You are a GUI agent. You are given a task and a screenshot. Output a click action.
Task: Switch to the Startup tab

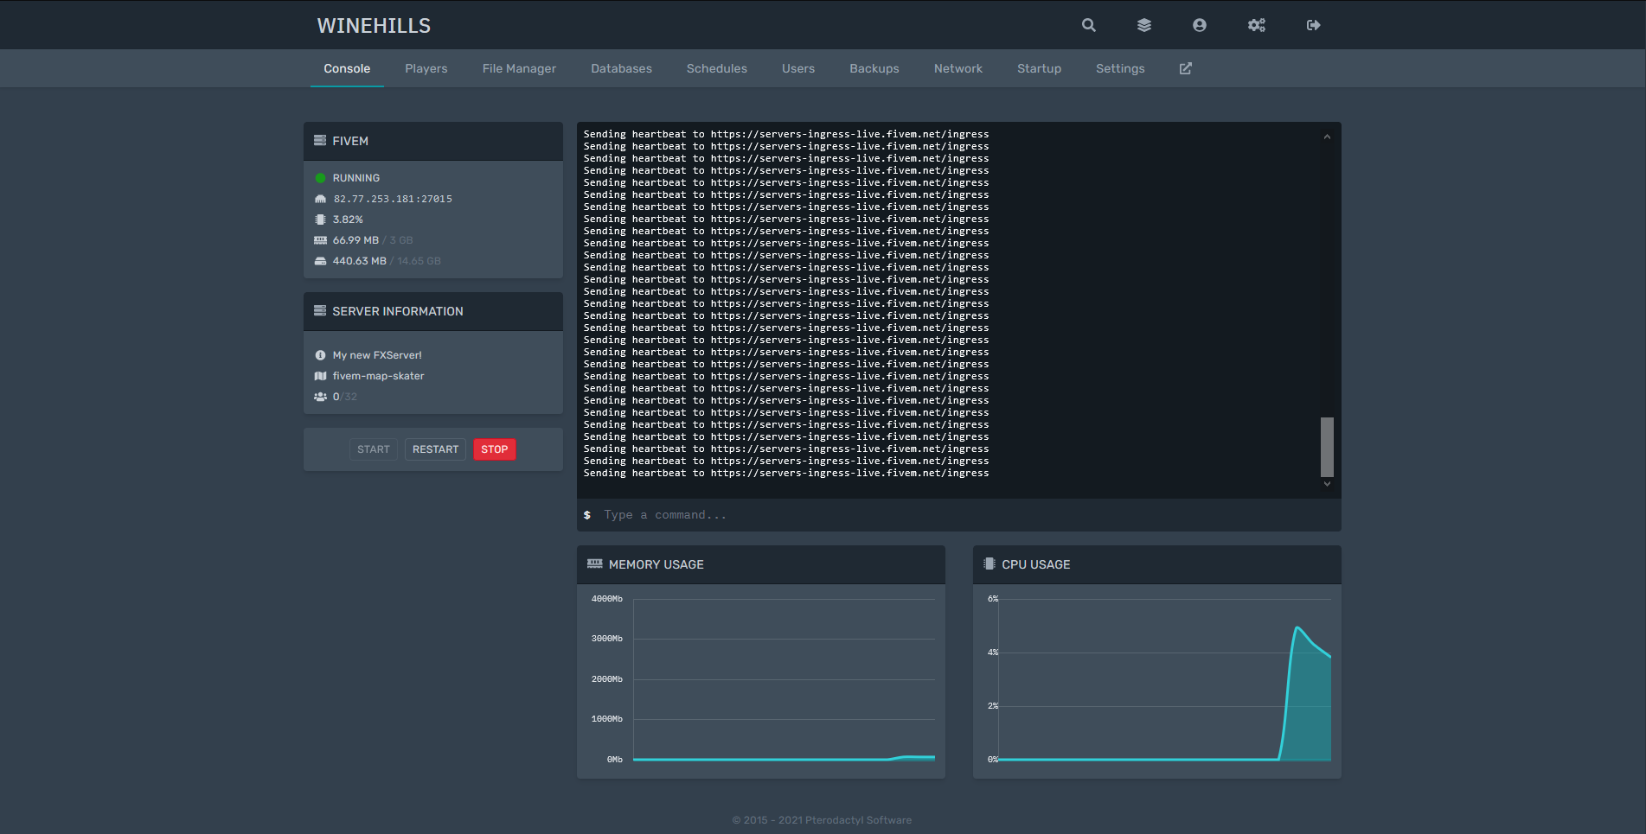coord(1039,68)
